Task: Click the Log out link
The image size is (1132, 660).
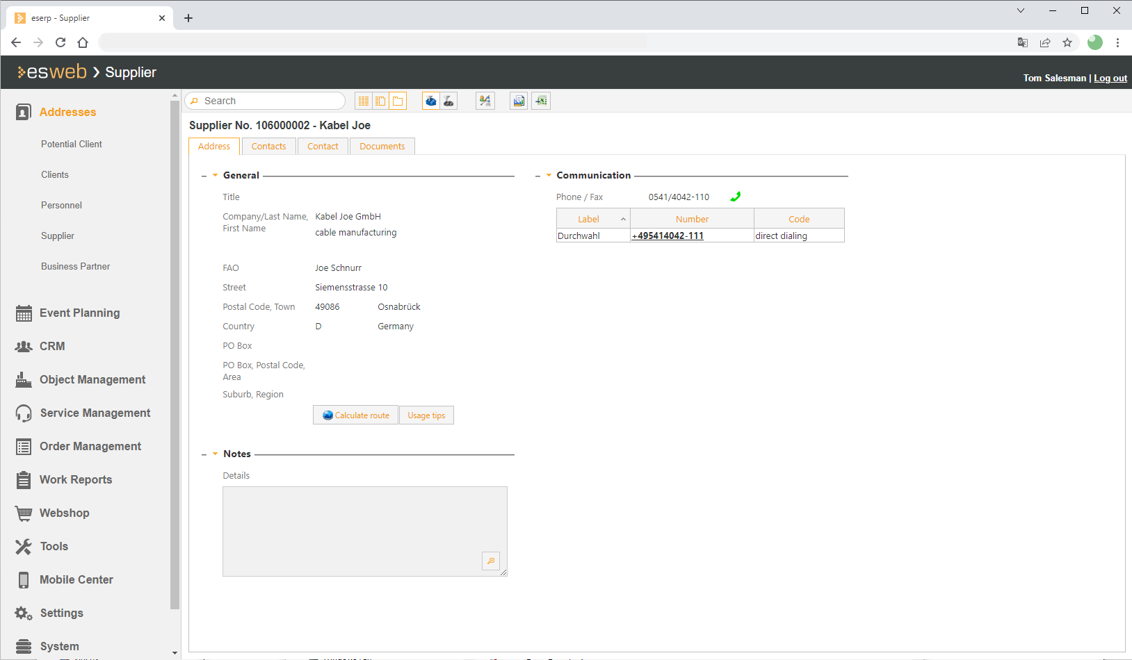Action: tap(1110, 79)
